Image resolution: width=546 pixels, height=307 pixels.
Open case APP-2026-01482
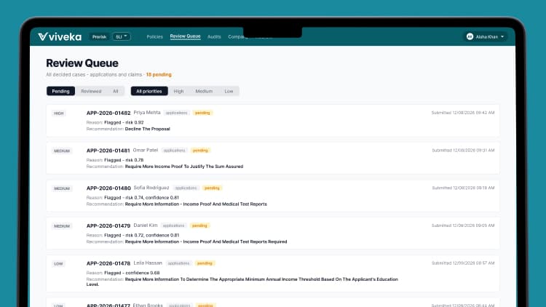click(x=108, y=113)
